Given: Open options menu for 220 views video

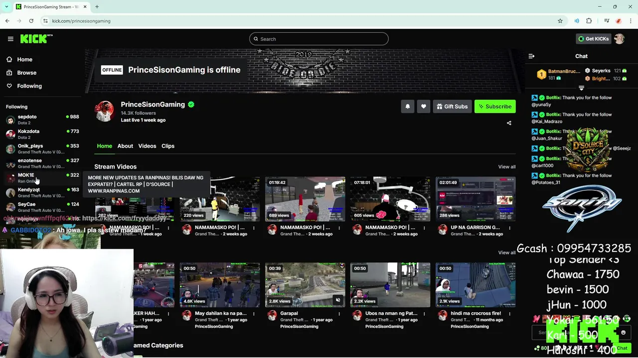Looking at the screenshot, I should point(254,228).
